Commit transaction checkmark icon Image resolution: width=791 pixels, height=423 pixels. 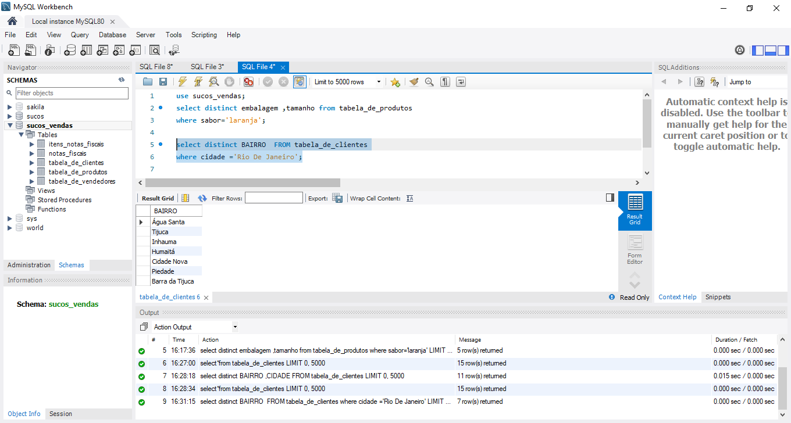tap(268, 82)
